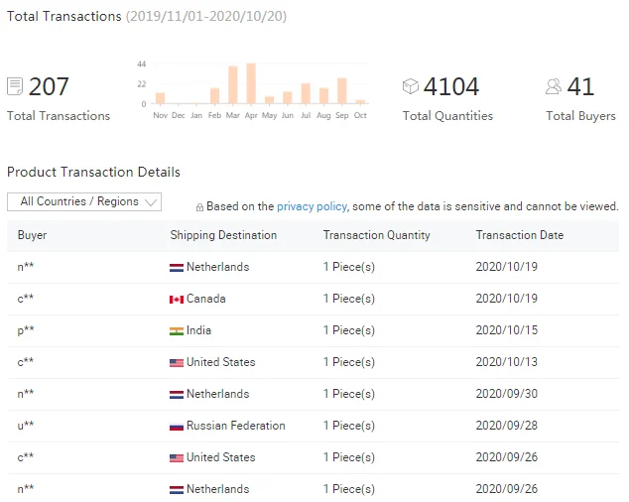Click the Total Quantities box icon
This screenshot has width=629, height=502.
tap(411, 87)
